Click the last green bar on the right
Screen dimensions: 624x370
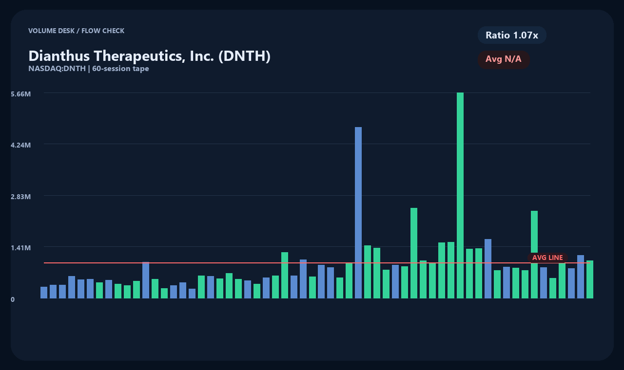coord(590,279)
